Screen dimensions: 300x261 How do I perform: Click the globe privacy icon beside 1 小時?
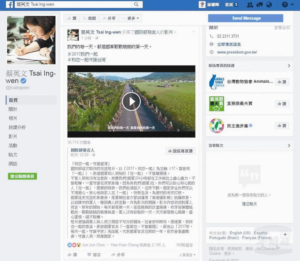(x=96, y=38)
